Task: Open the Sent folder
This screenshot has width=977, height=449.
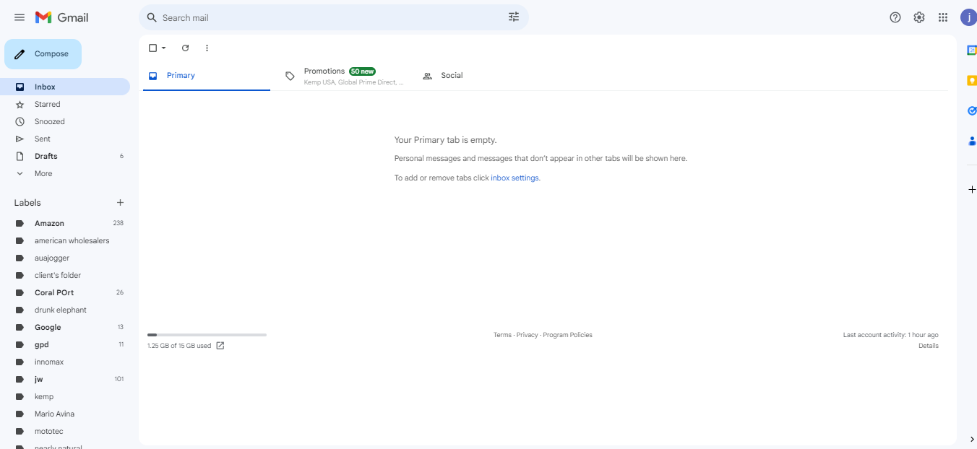Action: click(65, 139)
